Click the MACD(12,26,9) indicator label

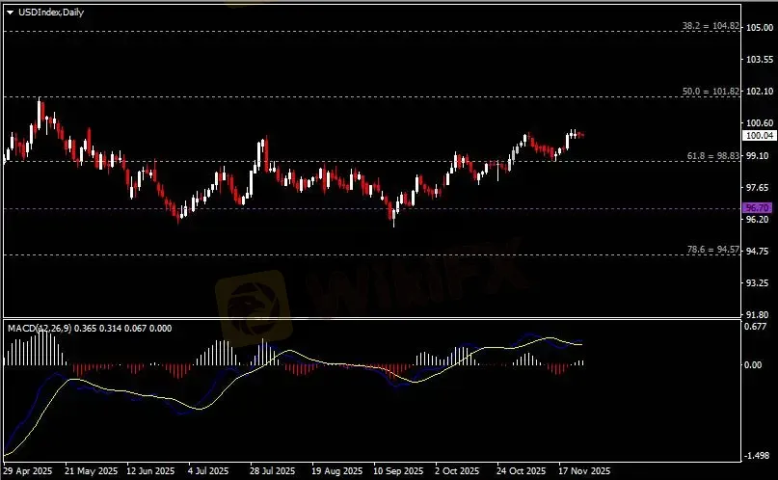point(40,329)
